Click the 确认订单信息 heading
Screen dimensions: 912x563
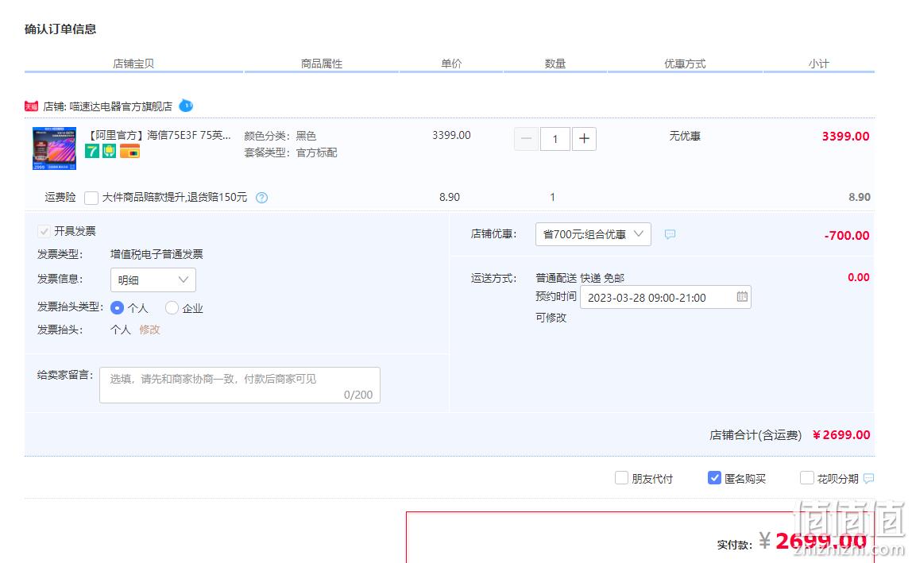tap(60, 29)
